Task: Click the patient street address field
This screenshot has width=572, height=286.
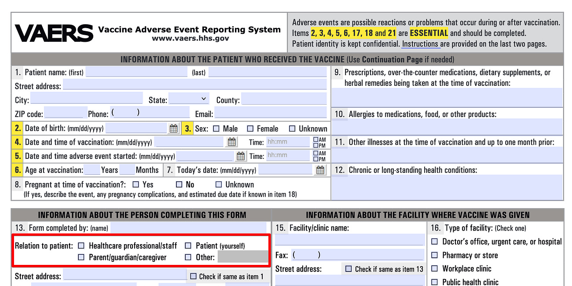Action: (195, 85)
